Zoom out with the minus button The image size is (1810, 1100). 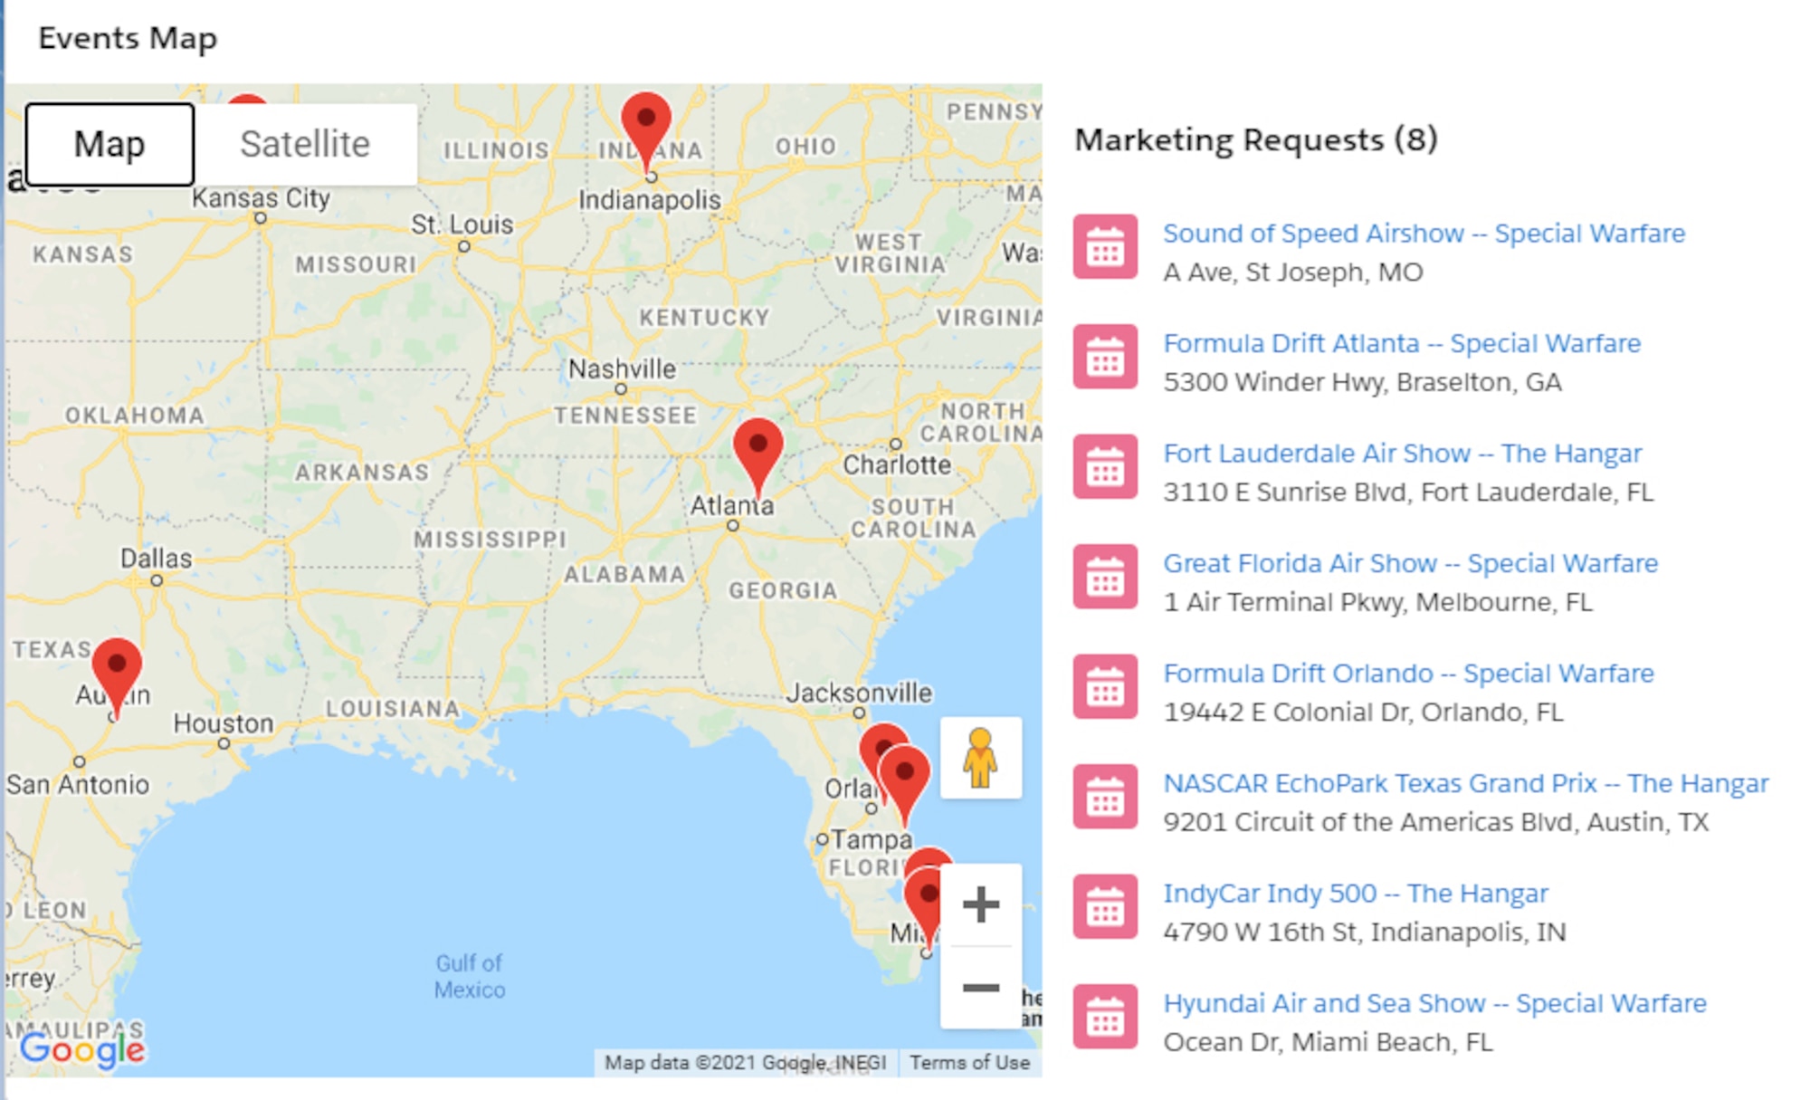(980, 988)
